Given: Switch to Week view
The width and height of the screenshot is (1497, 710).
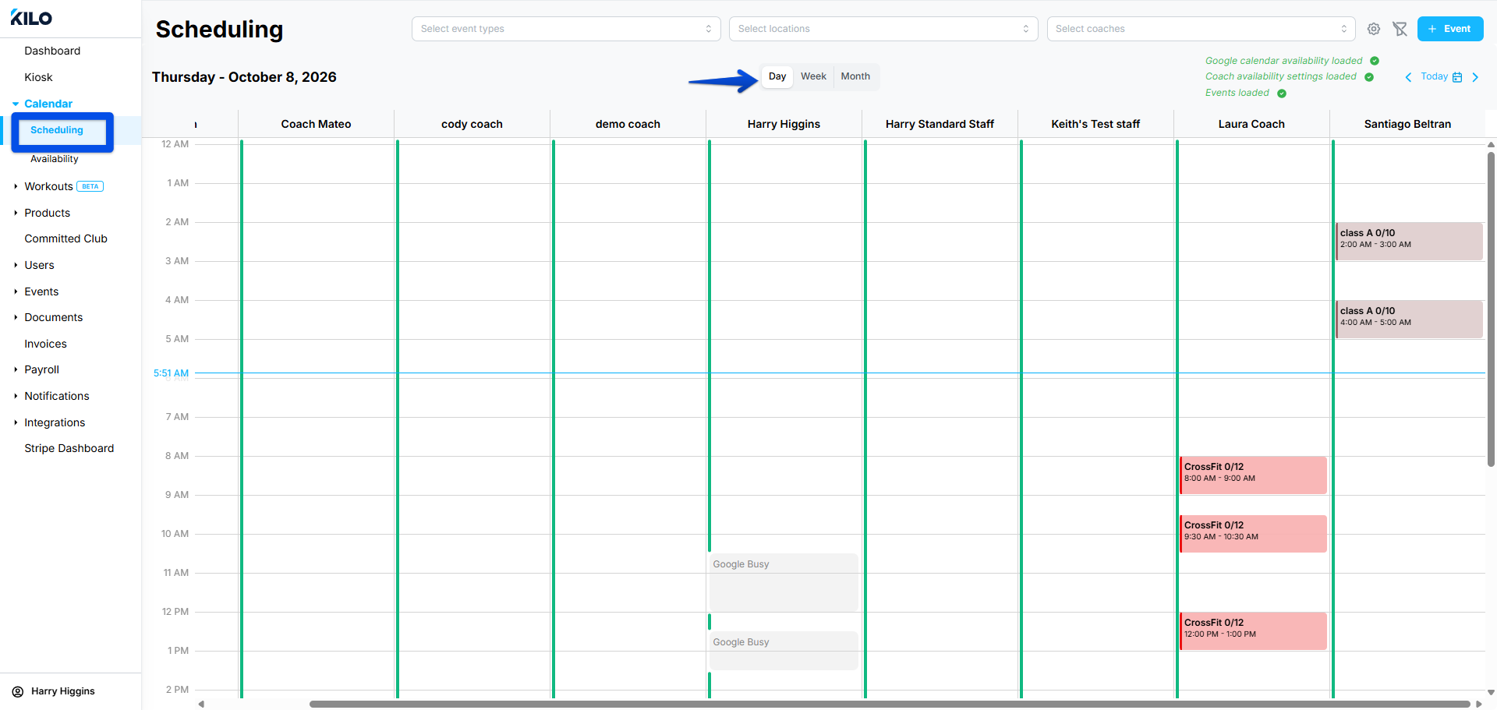Looking at the screenshot, I should 813,76.
